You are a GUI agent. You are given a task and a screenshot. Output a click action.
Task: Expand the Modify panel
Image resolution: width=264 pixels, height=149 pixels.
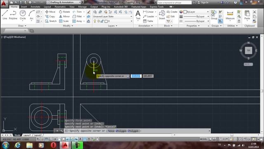point(68,26)
